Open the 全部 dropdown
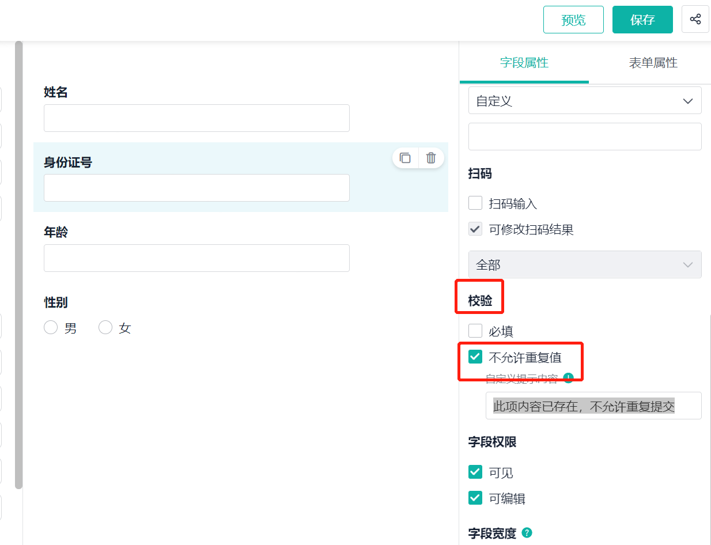711x545 pixels. [585, 264]
